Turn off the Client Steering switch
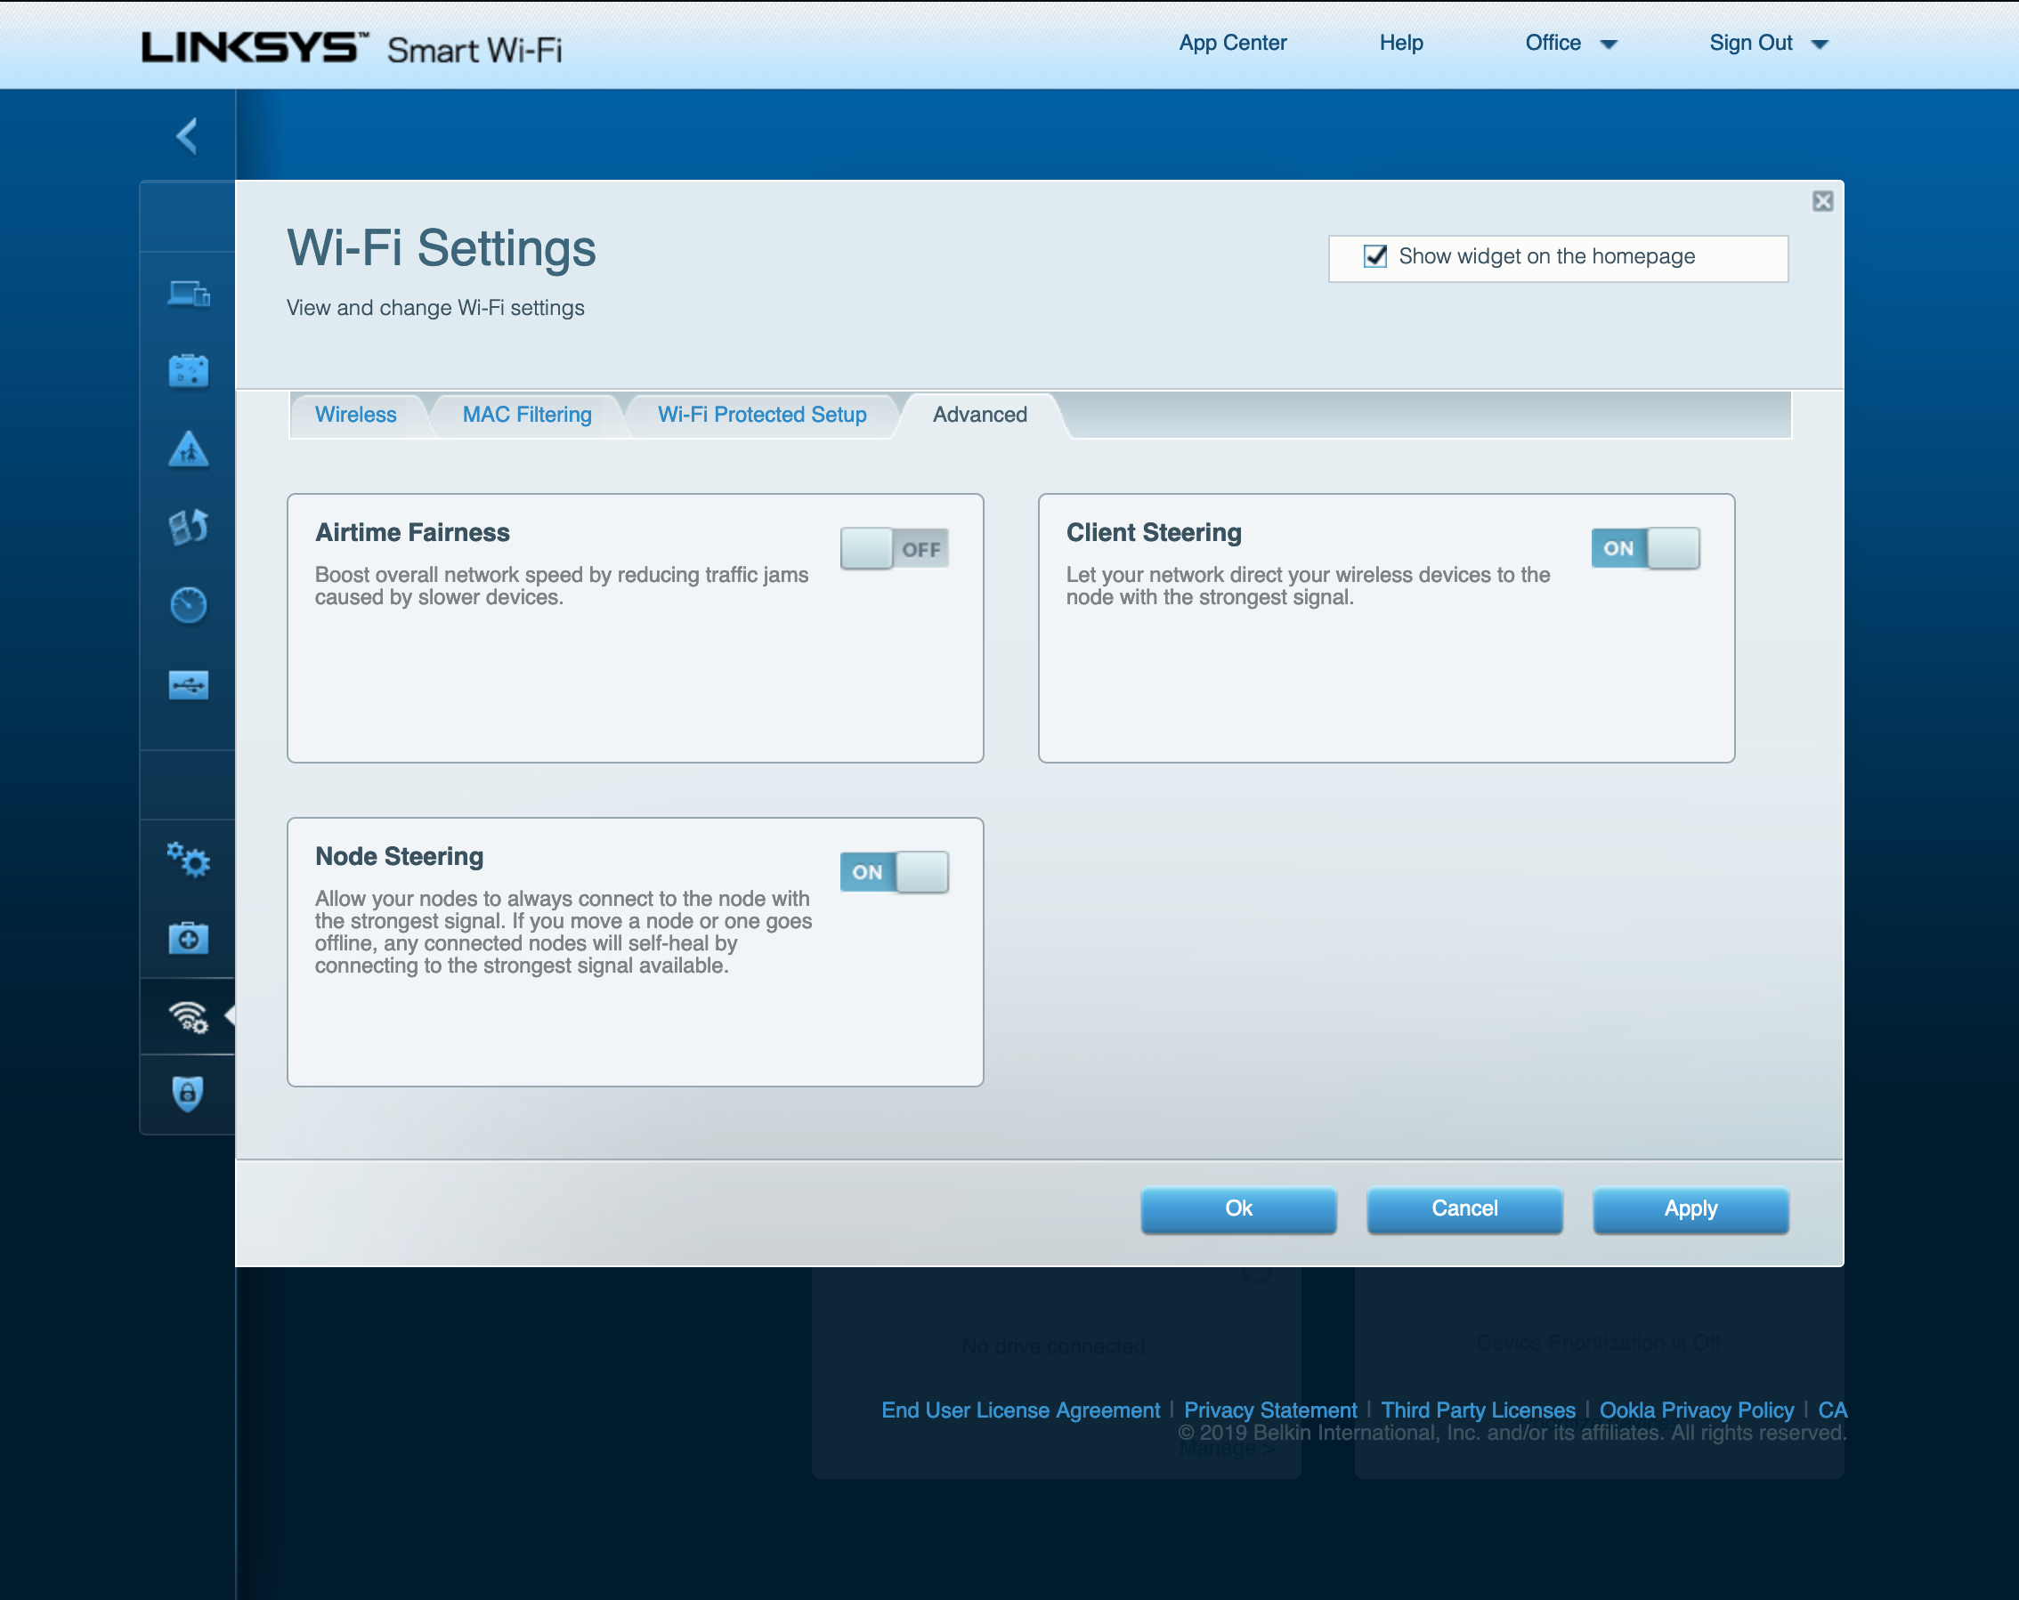This screenshot has height=1600, width=2019. (x=1645, y=549)
